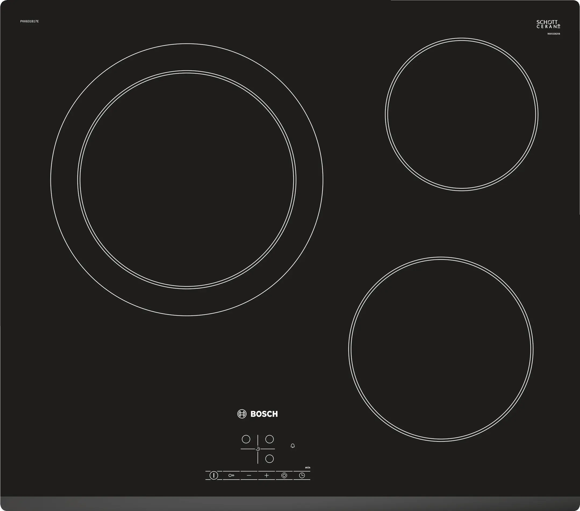Image resolution: width=580 pixels, height=511 pixels.
Task: Tap the small timer symbol at crosshair center
Action: coord(258,449)
